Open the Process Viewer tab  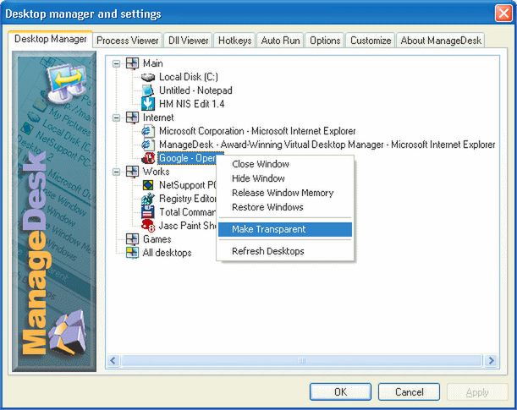[x=127, y=41]
